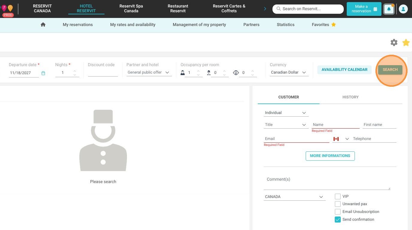
Task: Open the My reservations menu
Action: click(x=78, y=25)
